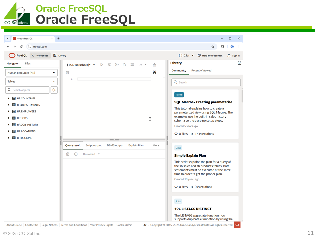Viewport: 317px width, 238px height.
Task: Click the refresh icon beside Search objects
Action: pos(54,90)
